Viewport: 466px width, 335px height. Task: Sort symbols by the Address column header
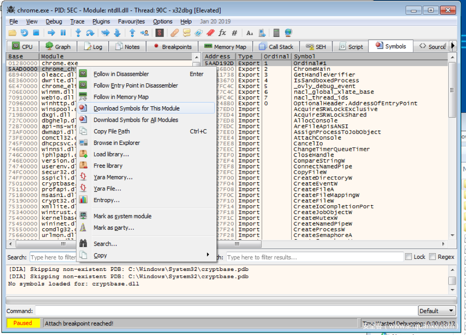tap(219, 56)
